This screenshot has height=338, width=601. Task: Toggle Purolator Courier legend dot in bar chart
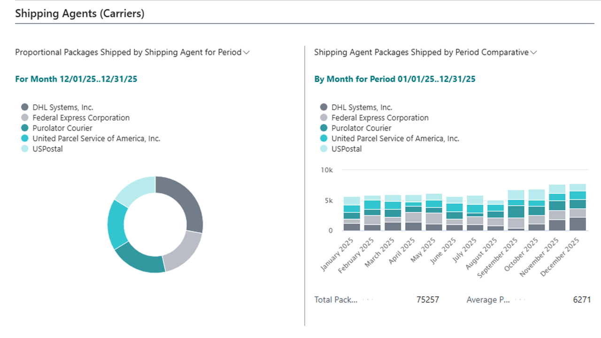coord(324,128)
